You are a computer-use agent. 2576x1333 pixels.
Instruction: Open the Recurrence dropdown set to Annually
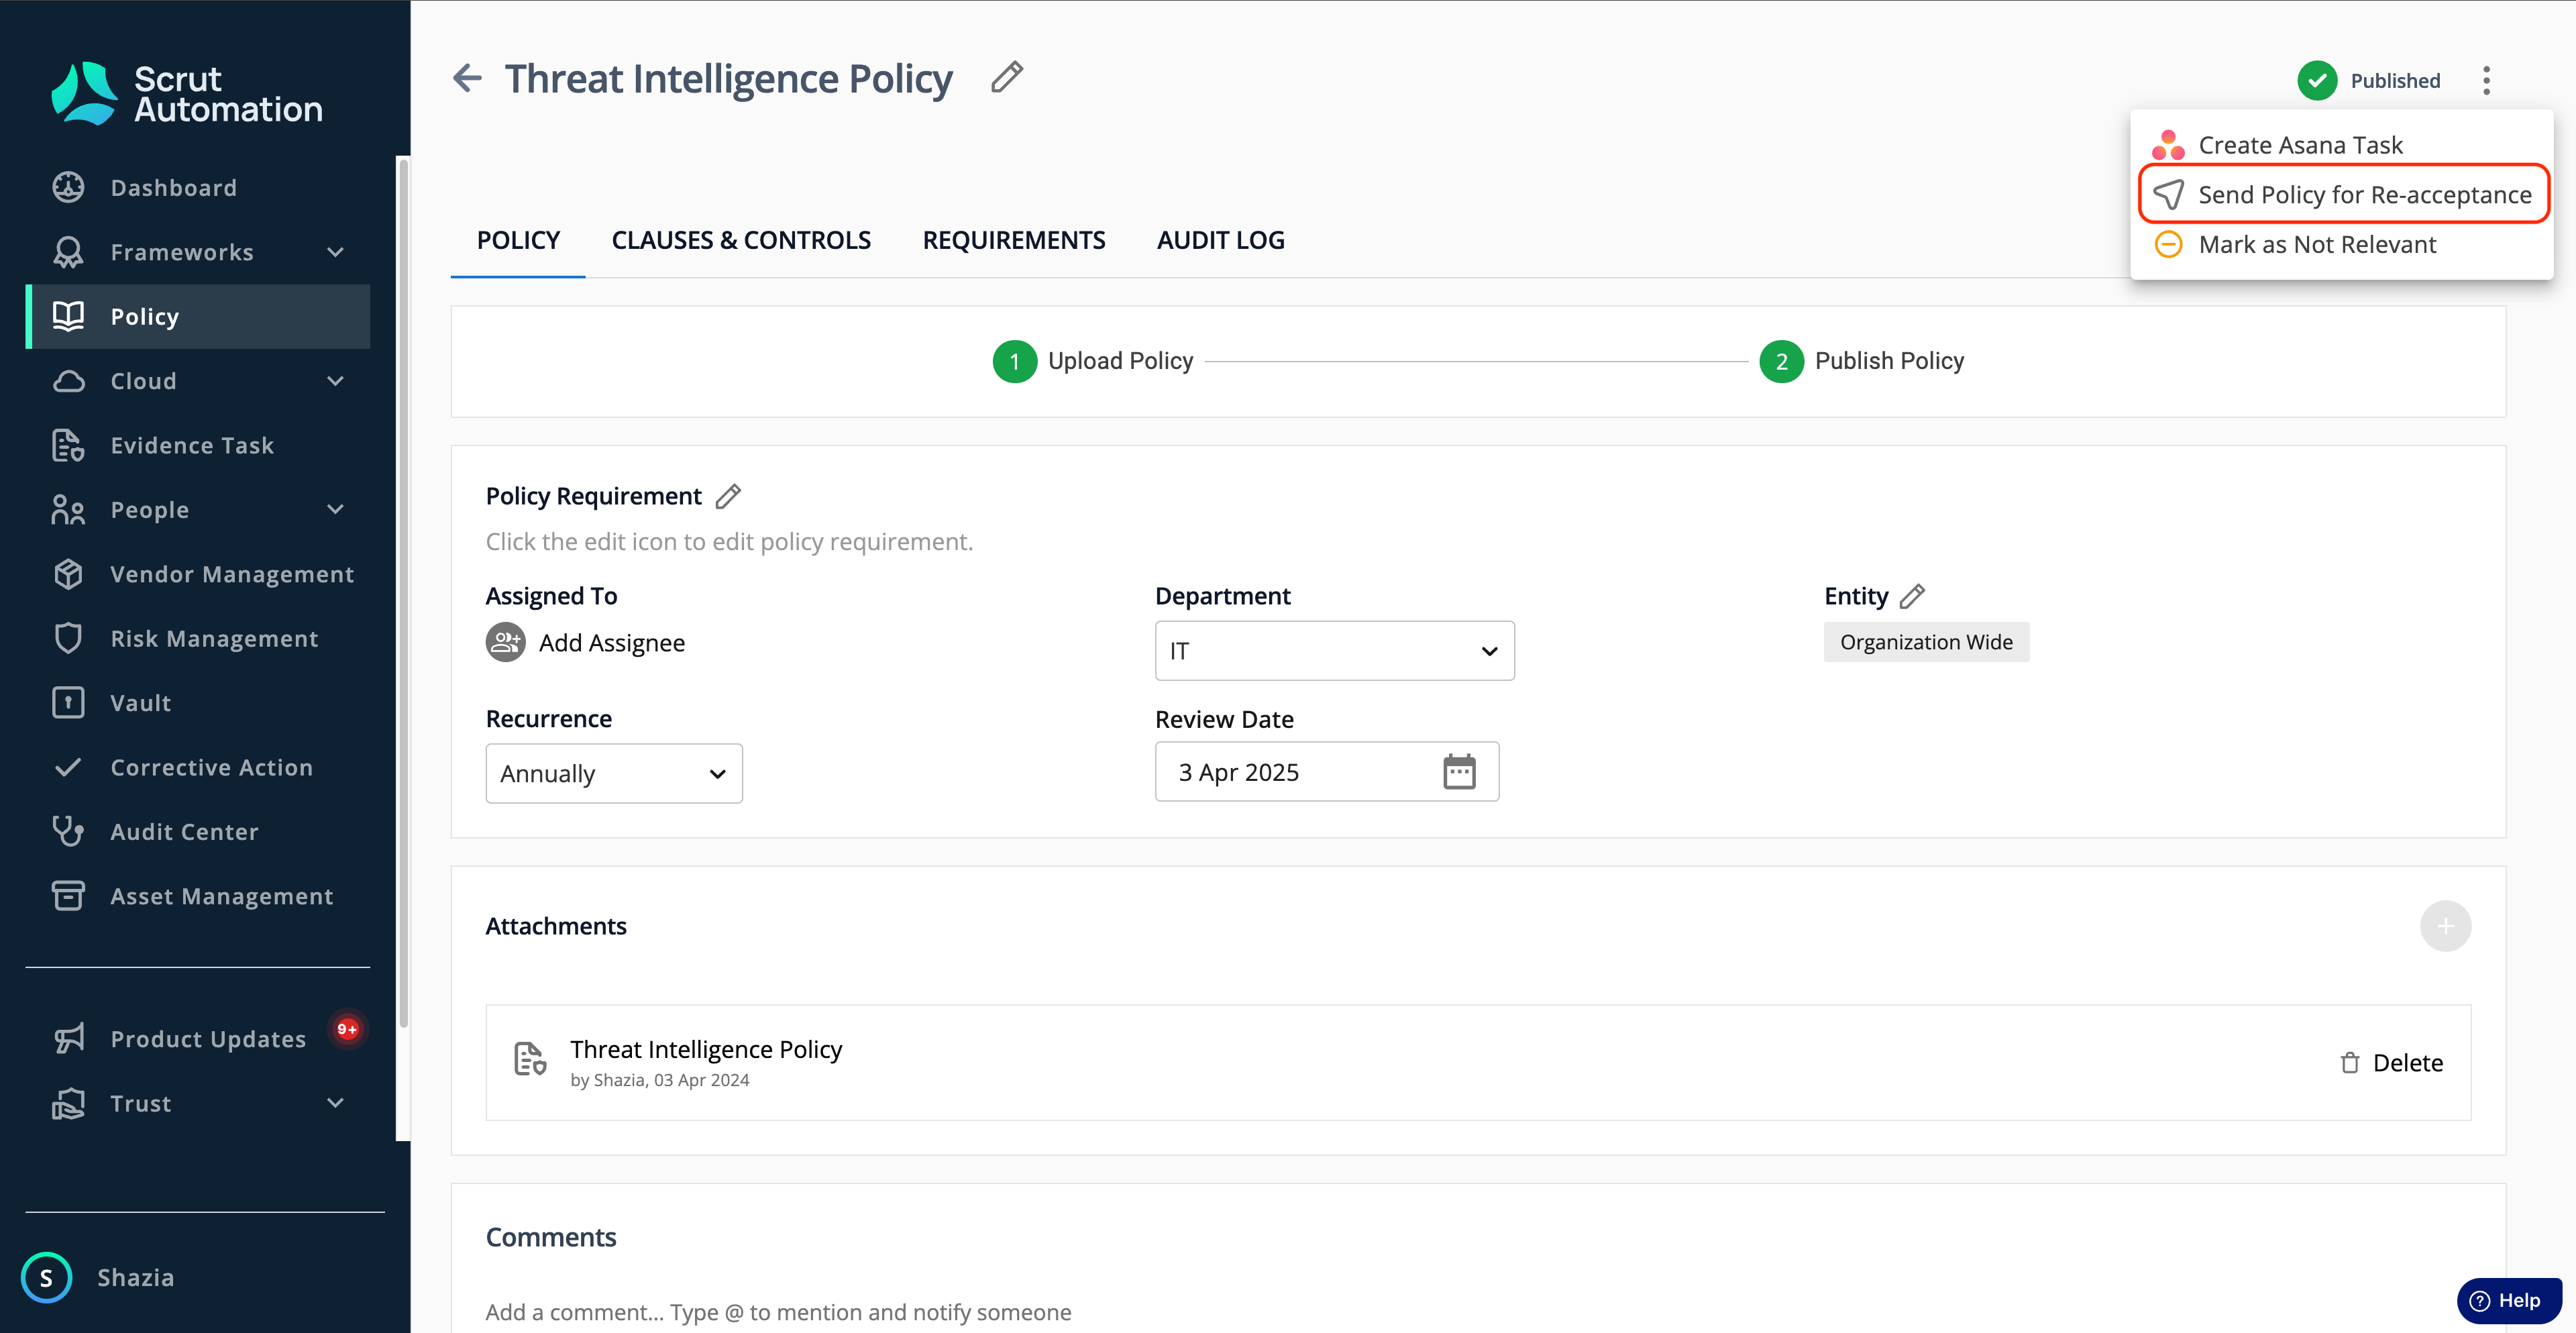point(614,773)
